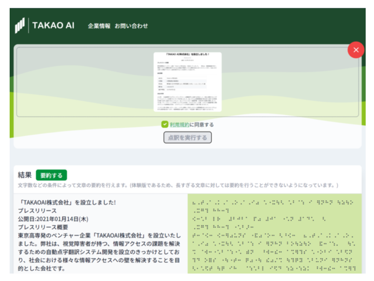Click the TAKAO AI brand name text
Screen dimensions: 374x281
click(x=53, y=25)
